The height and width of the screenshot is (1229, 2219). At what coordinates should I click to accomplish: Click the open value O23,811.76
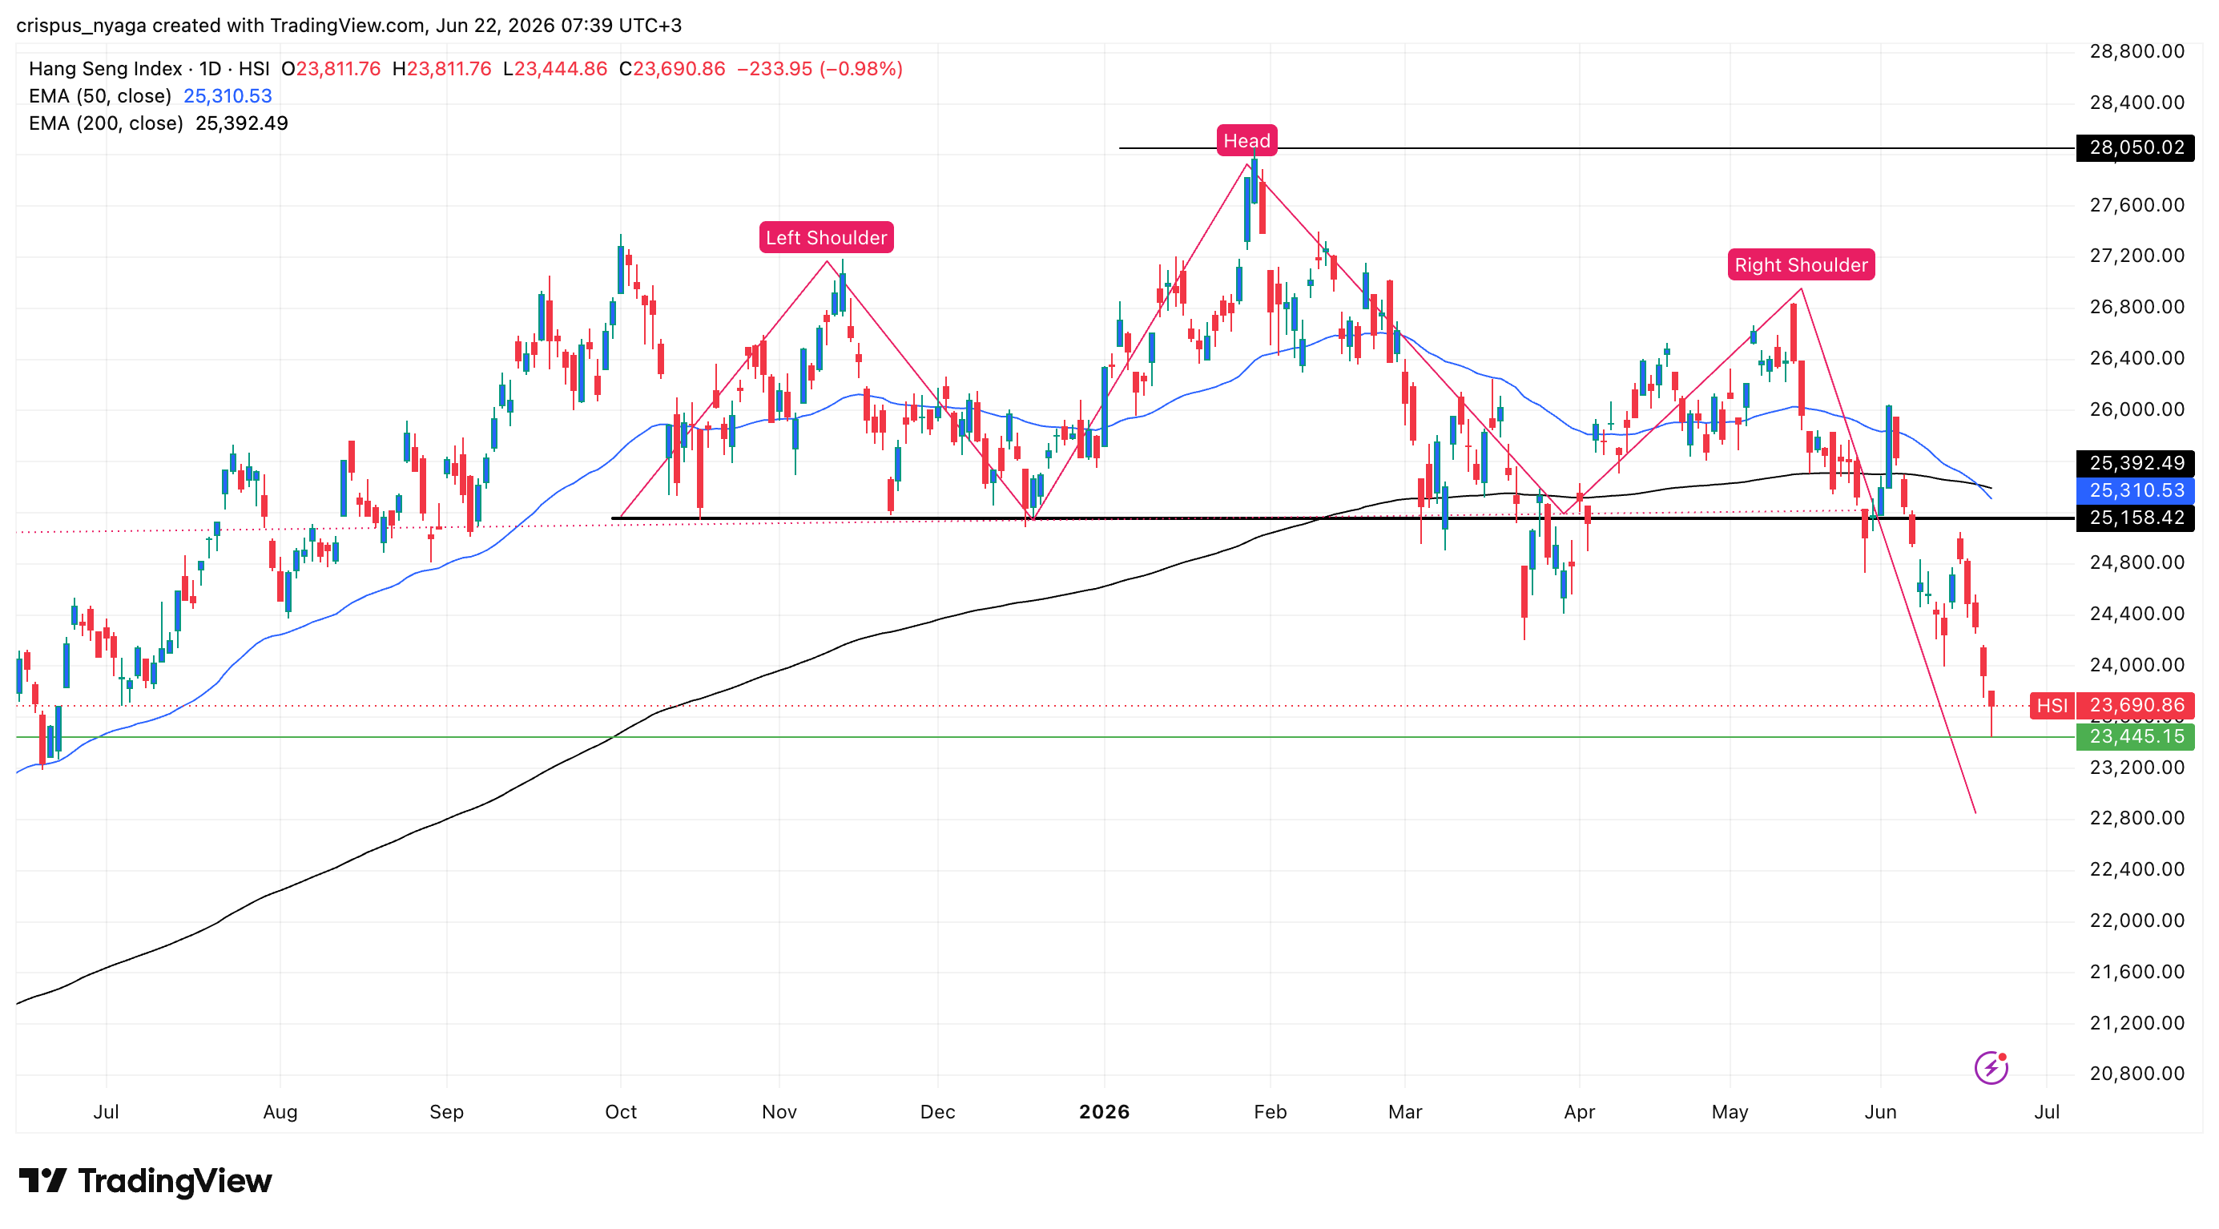[331, 69]
